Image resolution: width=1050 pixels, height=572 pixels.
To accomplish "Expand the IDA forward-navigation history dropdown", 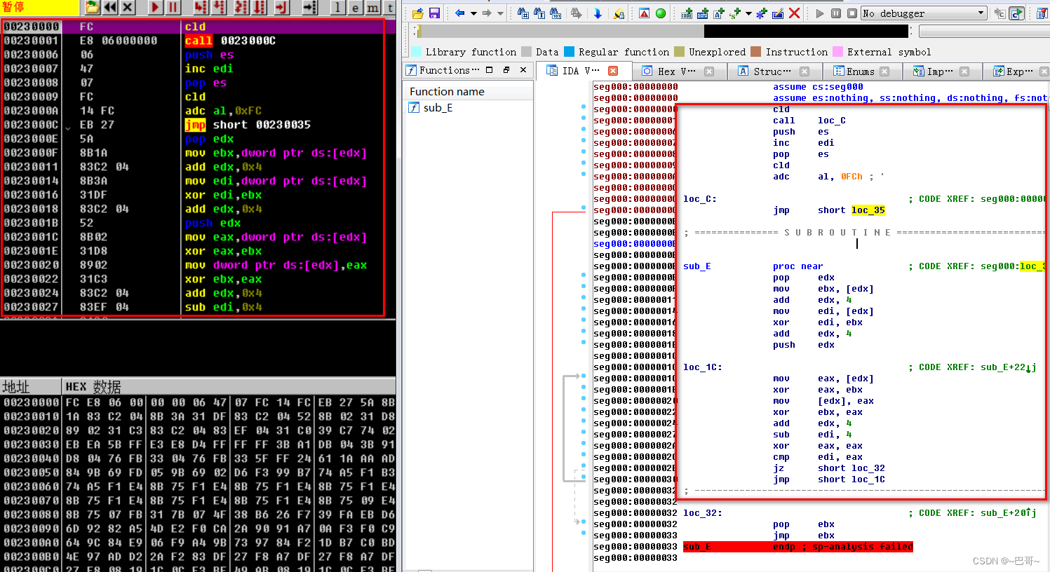I will point(500,13).
